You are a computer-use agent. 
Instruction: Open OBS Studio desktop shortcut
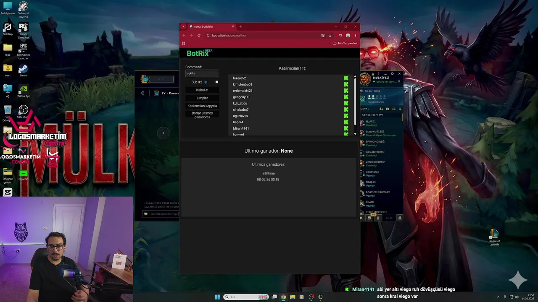pyautogui.click(x=23, y=112)
